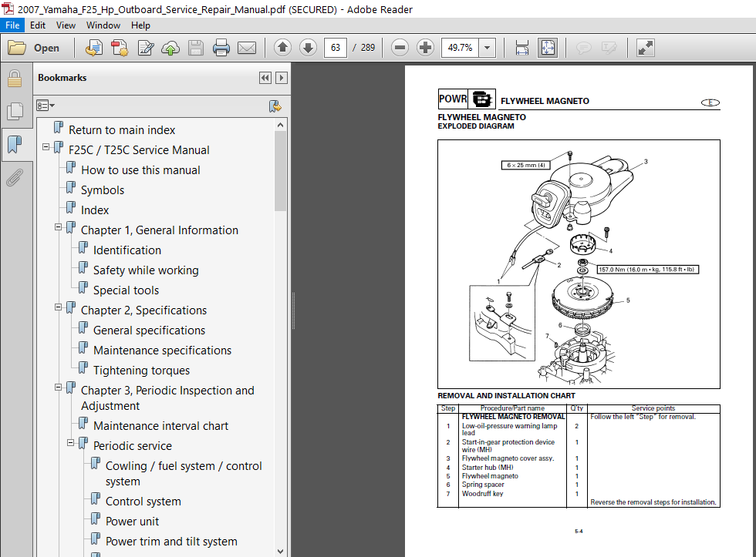Click the fit one full page icon
Image resolution: width=756 pixels, height=557 pixels.
pyautogui.click(x=548, y=48)
